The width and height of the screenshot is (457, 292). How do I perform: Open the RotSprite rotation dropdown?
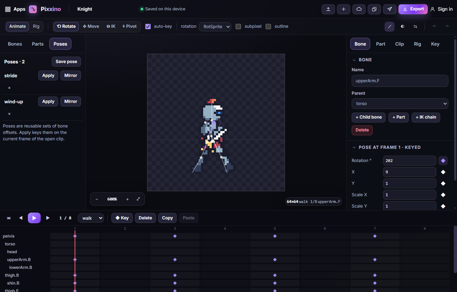(215, 27)
